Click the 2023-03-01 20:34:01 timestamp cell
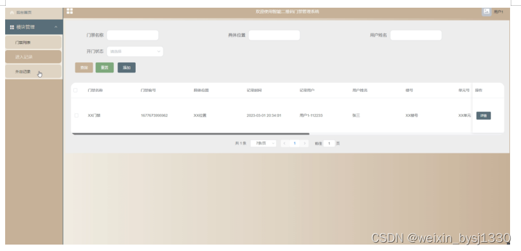Image resolution: width=521 pixels, height=251 pixels. click(264, 116)
